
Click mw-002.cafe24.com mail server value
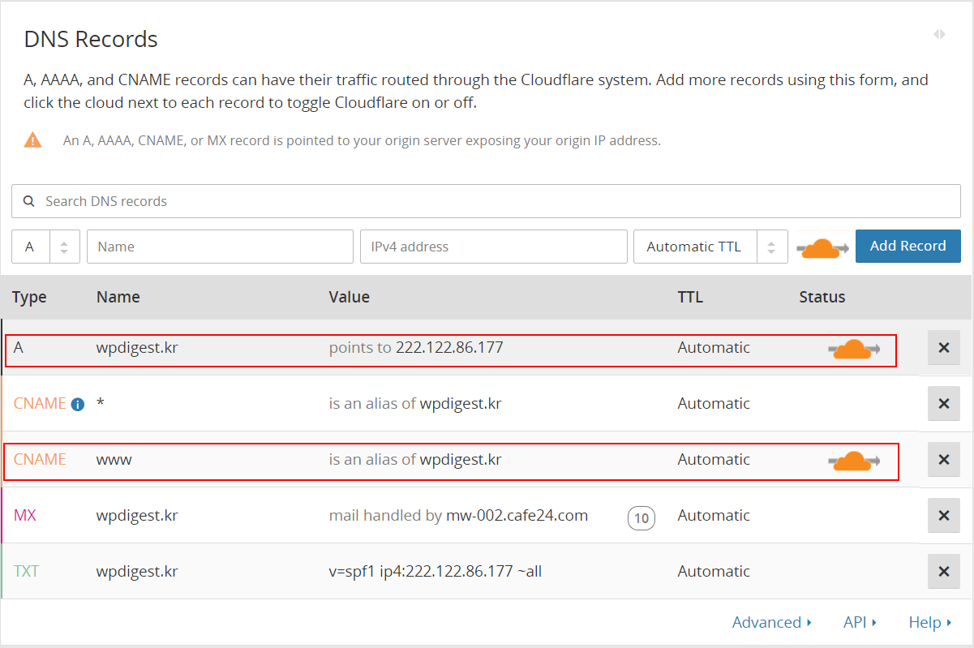click(x=517, y=515)
